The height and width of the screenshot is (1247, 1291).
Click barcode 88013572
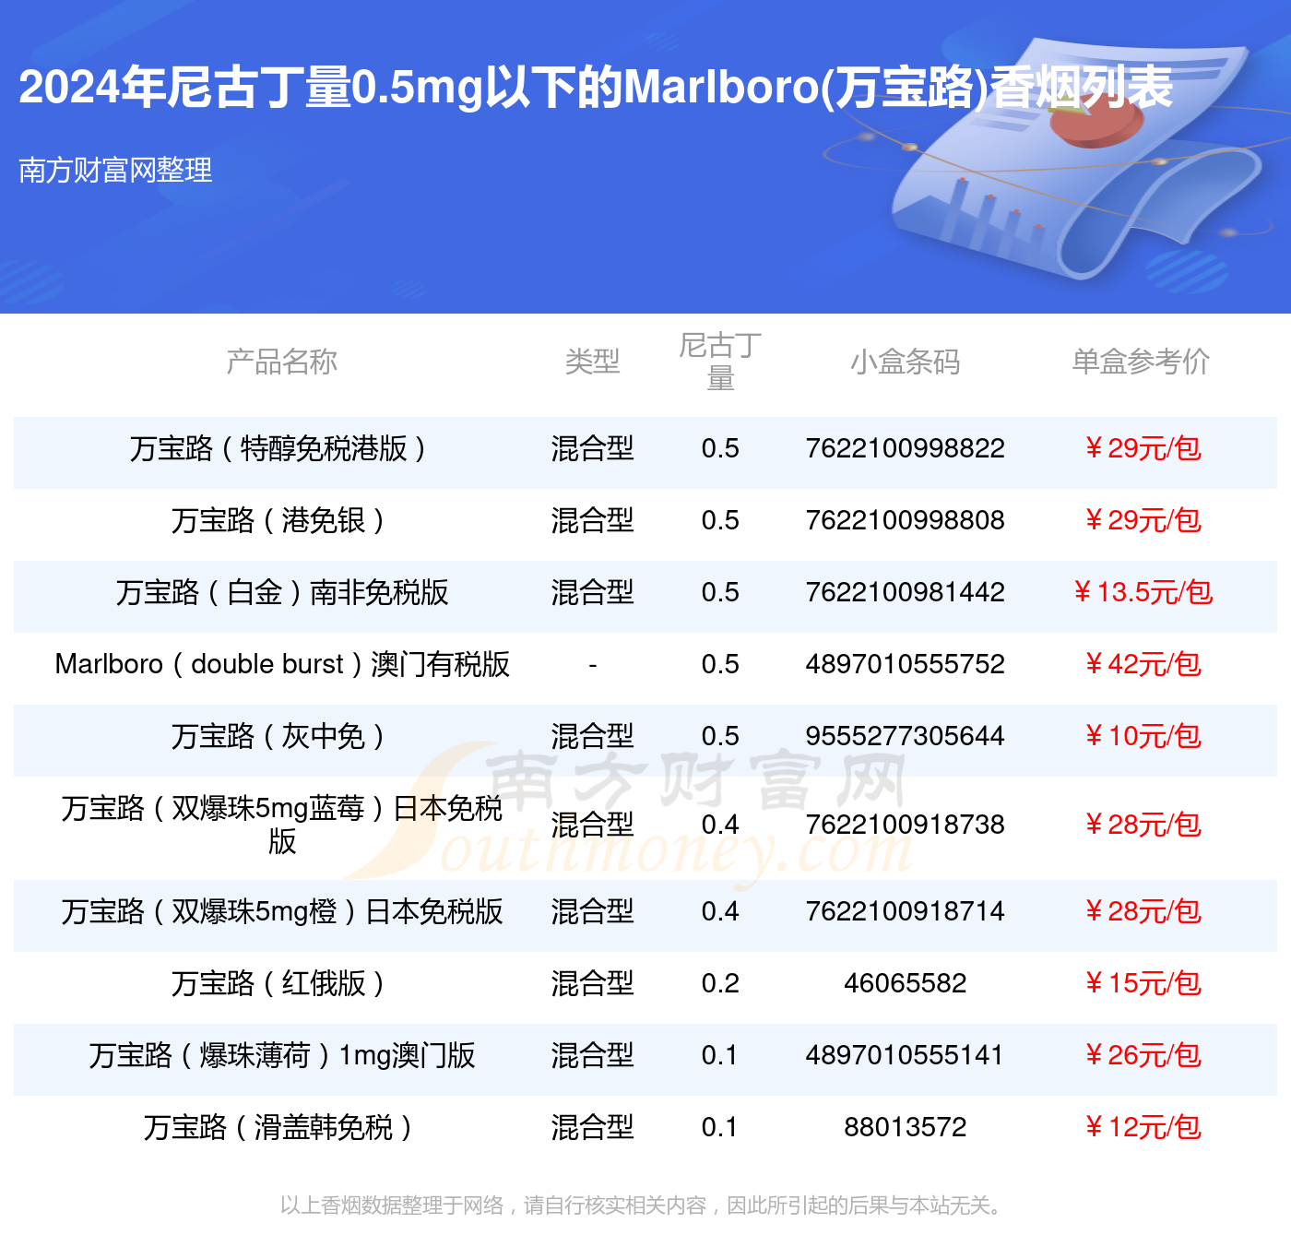(905, 1128)
